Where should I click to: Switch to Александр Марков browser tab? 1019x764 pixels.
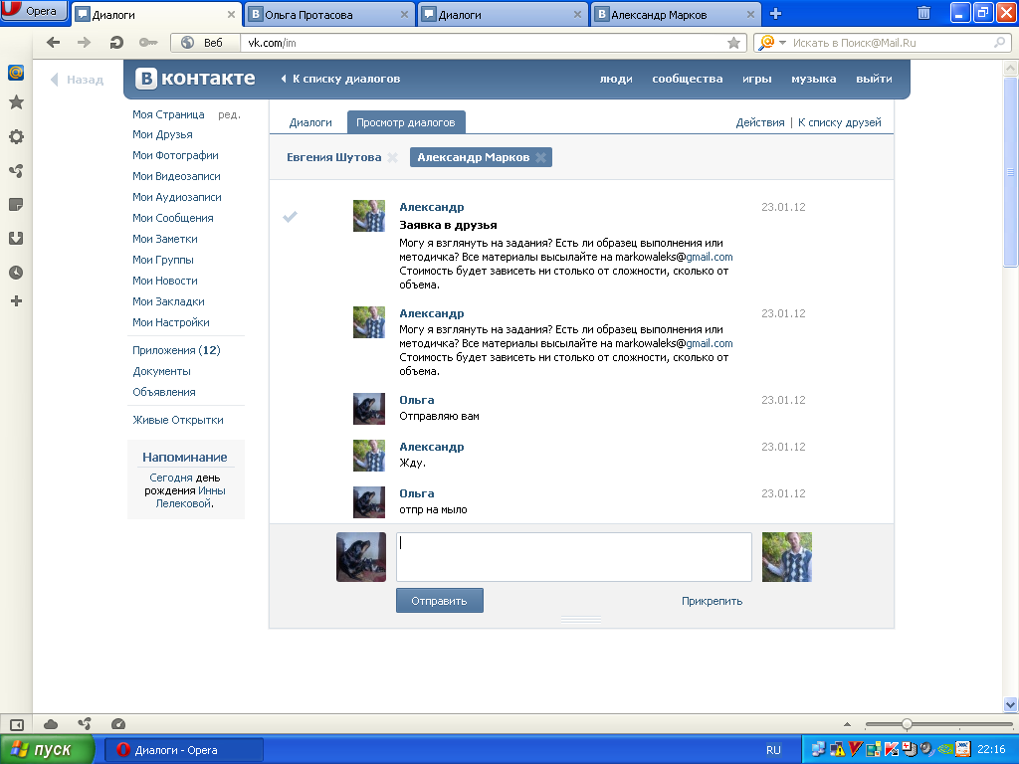[676, 14]
